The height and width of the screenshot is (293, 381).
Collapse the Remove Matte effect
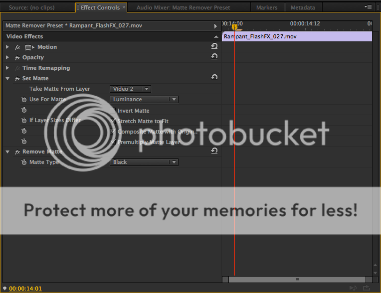[x=7, y=151]
